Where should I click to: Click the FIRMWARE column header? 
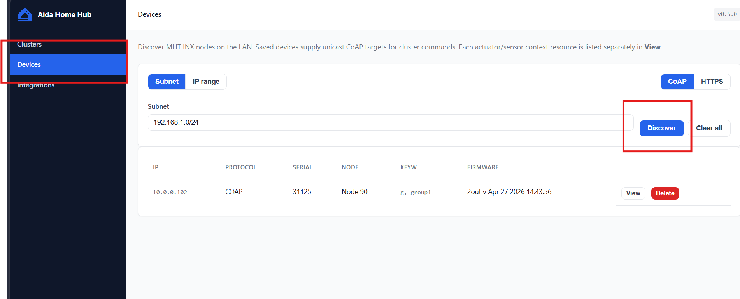pos(483,167)
